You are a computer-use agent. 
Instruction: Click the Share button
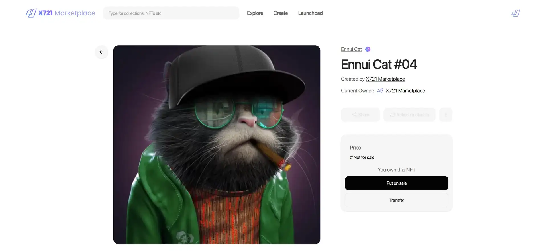[360, 115]
